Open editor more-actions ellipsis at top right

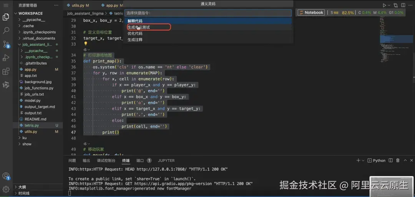pyautogui.click(x=410, y=5)
